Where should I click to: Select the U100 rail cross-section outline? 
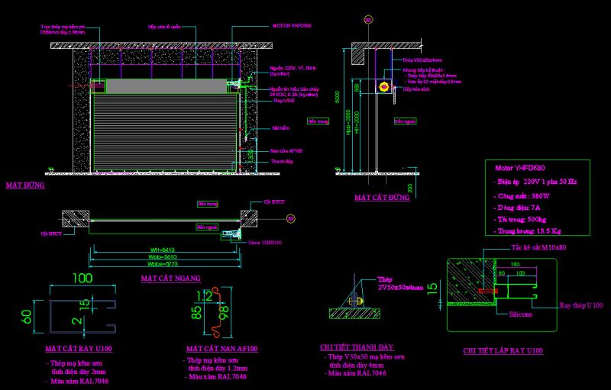(82, 317)
